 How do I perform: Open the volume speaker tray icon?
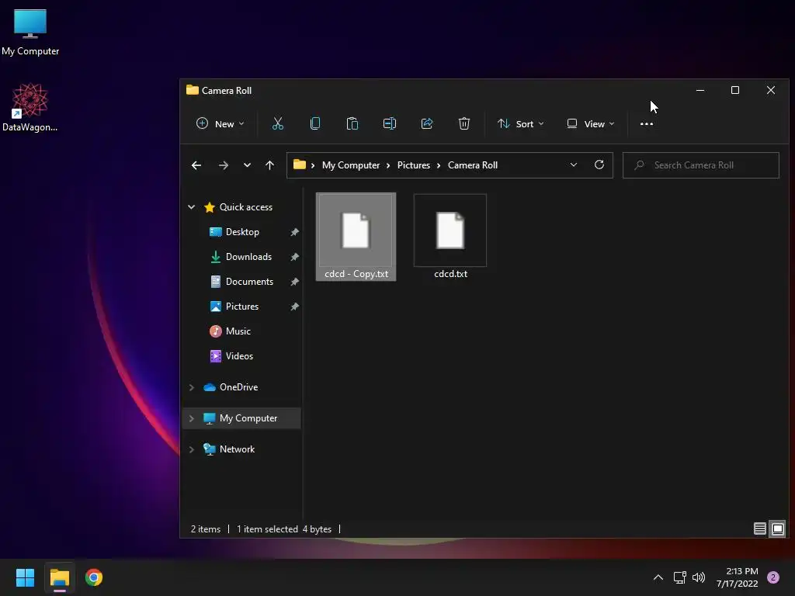(x=699, y=577)
